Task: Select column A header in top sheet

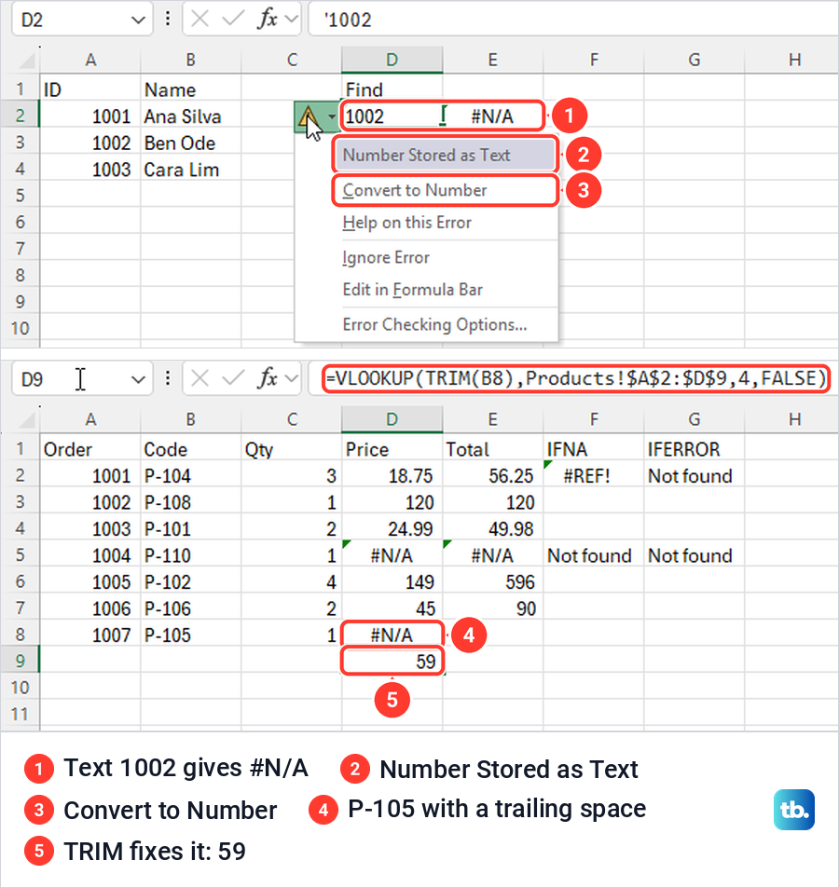Action: [x=90, y=60]
